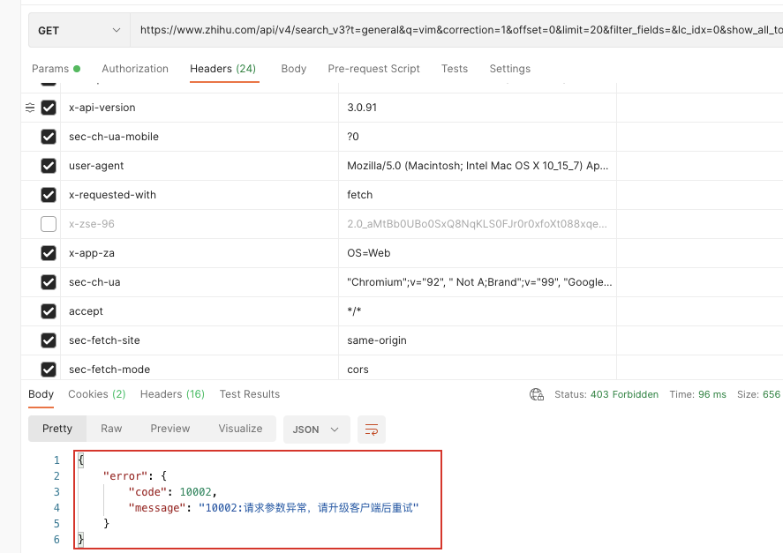Click the OS=Web value cell
This screenshot has width=783, height=553.
pos(478,253)
